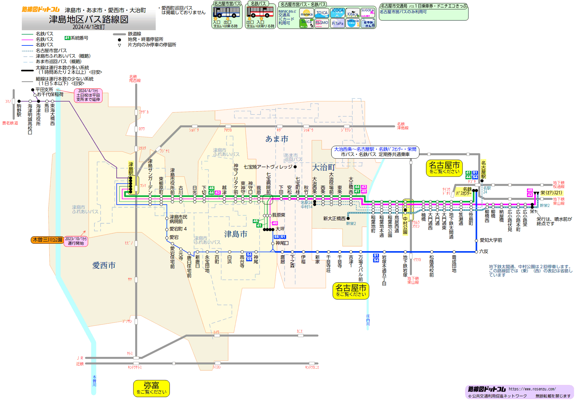The height and width of the screenshot is (402, 575).
Task: Click the 名古屋市営バス dotted-line legend entry
Action: tap(51, 51)
